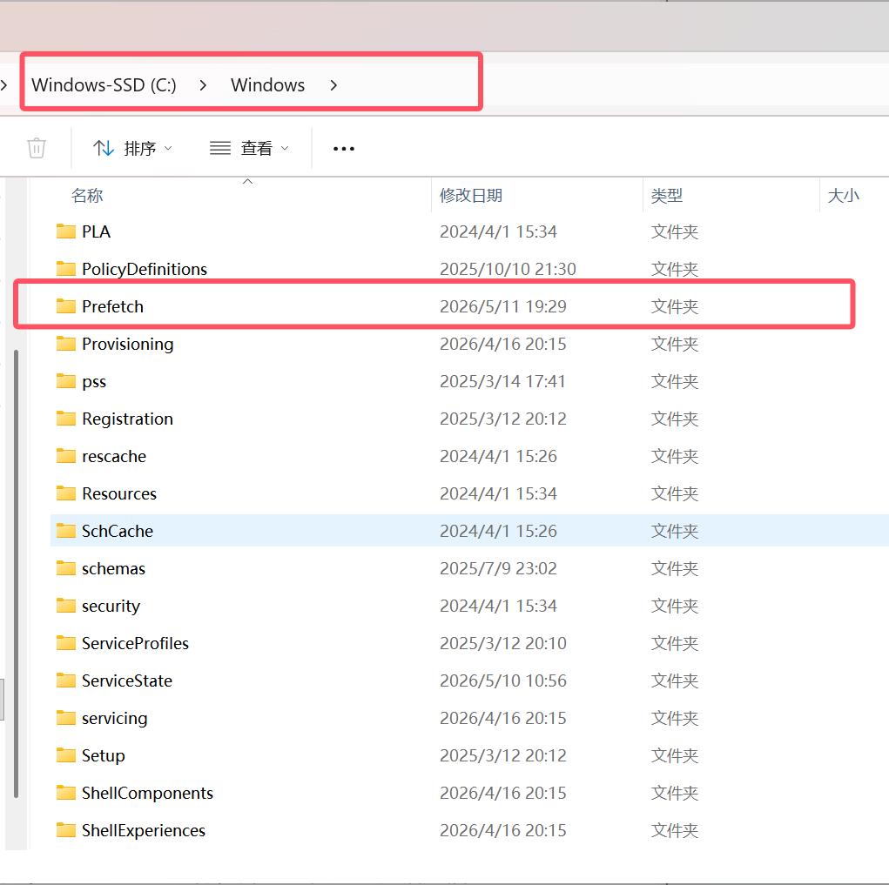Click the trash delete icon in the toolbar
889x885 pixels.
point(37,149)
